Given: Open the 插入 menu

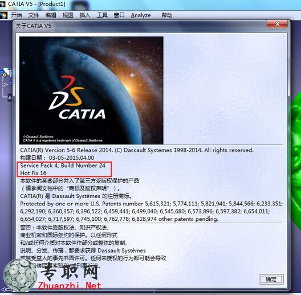Looking at the screenshot, I should click(x=85, y=15).
